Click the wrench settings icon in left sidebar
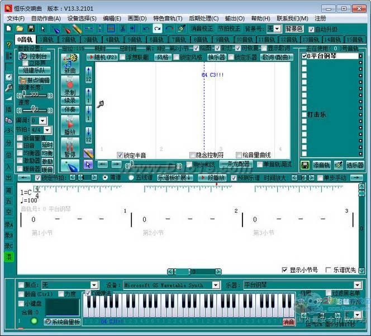This screenshot has height=336, width=371. (9, 87)
